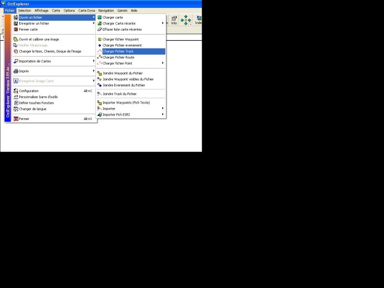Select Joindre Evenement du Fichier
Screen dimensions: 384x288
pos(131,85)
